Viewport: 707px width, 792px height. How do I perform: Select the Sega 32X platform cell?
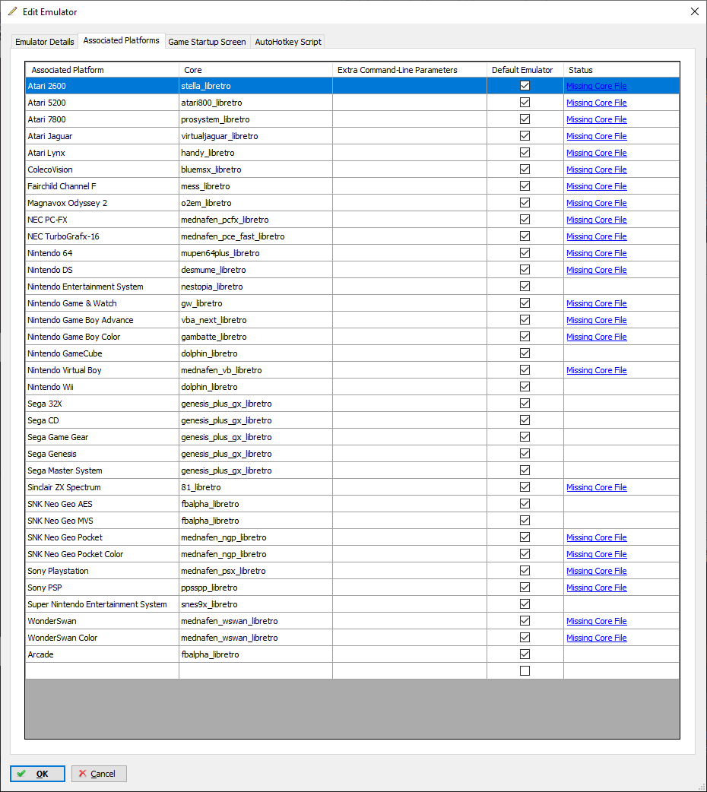point(102,404)
